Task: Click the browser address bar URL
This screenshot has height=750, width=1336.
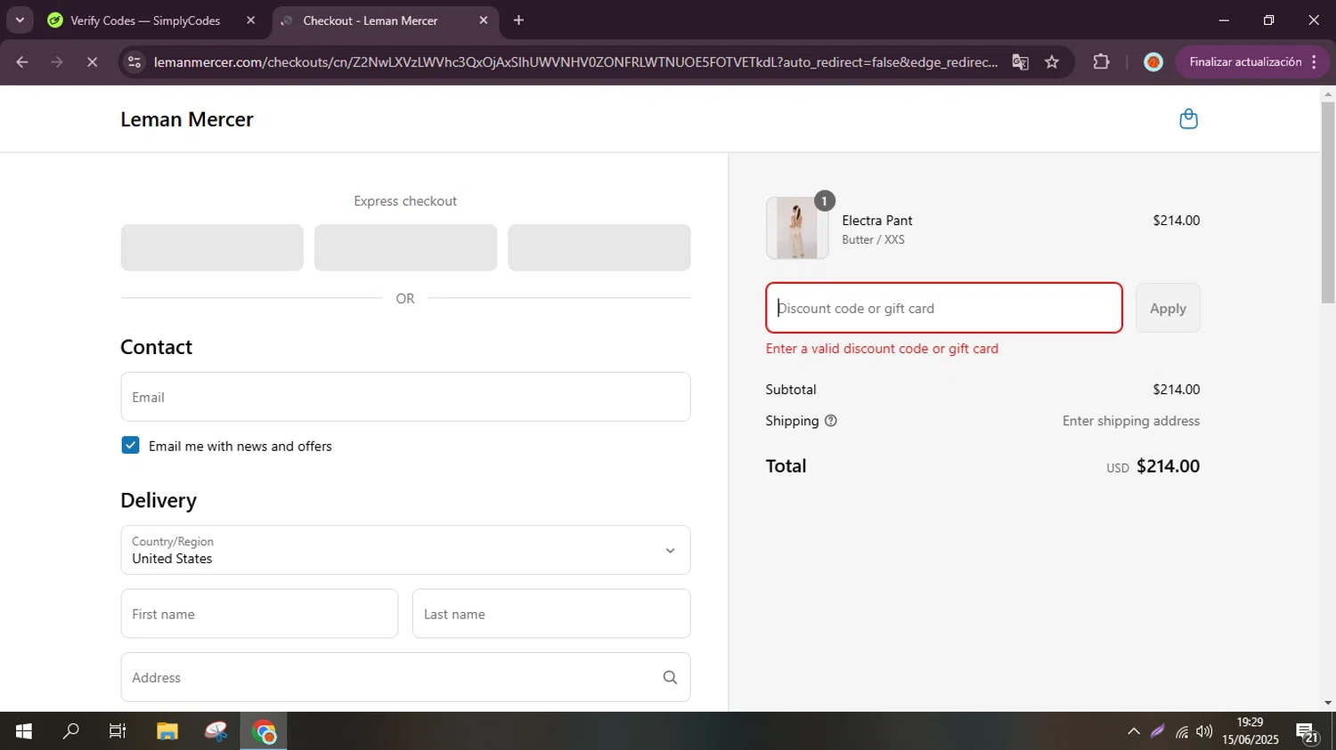Action: click(575, 62)
